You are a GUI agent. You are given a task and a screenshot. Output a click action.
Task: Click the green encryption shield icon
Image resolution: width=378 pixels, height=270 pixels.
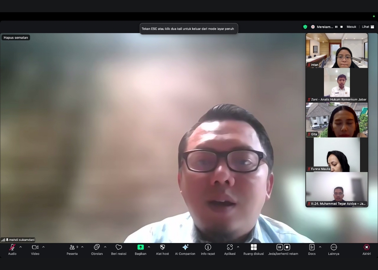click(305, 27)
